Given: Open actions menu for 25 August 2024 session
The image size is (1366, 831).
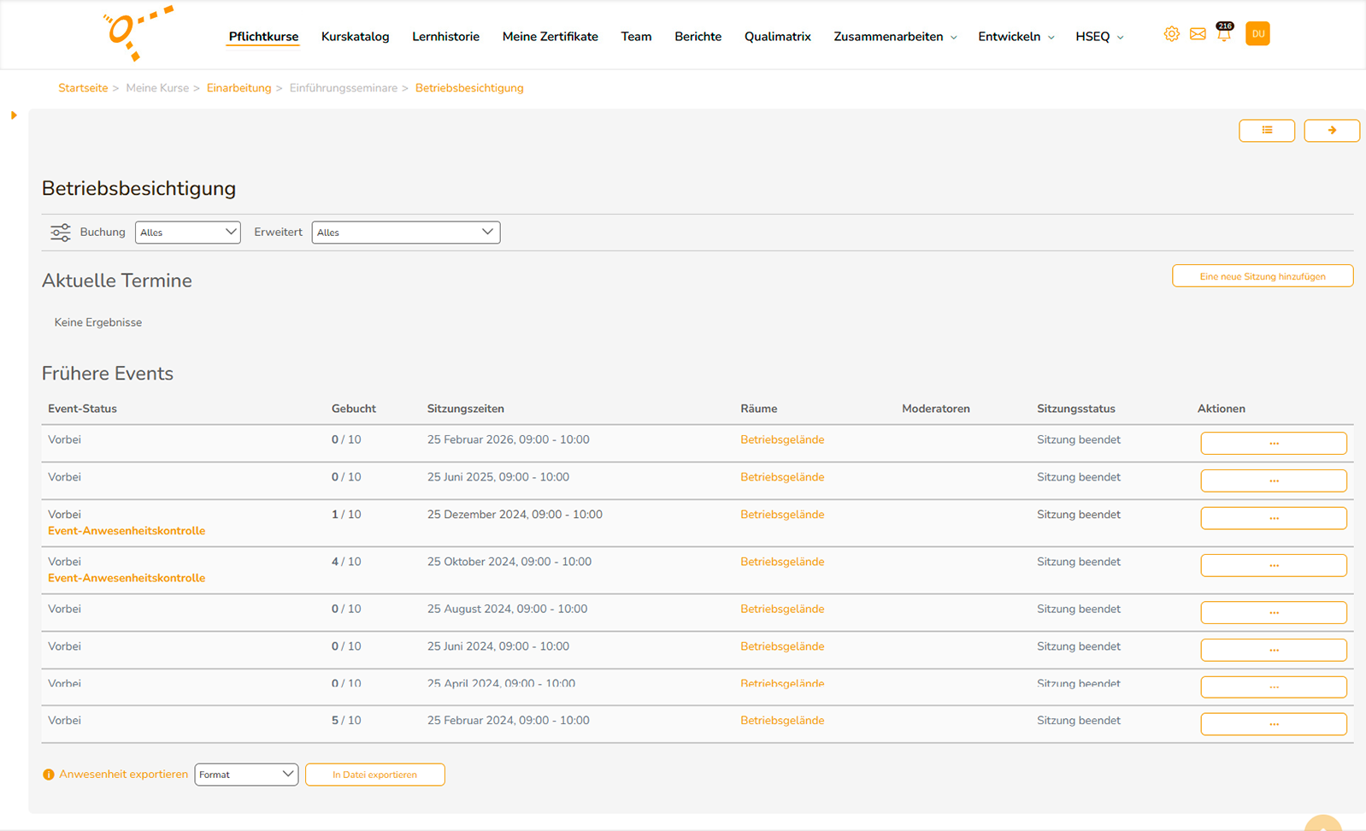Looking at the screenshot, I should (x=1274, y=612).
